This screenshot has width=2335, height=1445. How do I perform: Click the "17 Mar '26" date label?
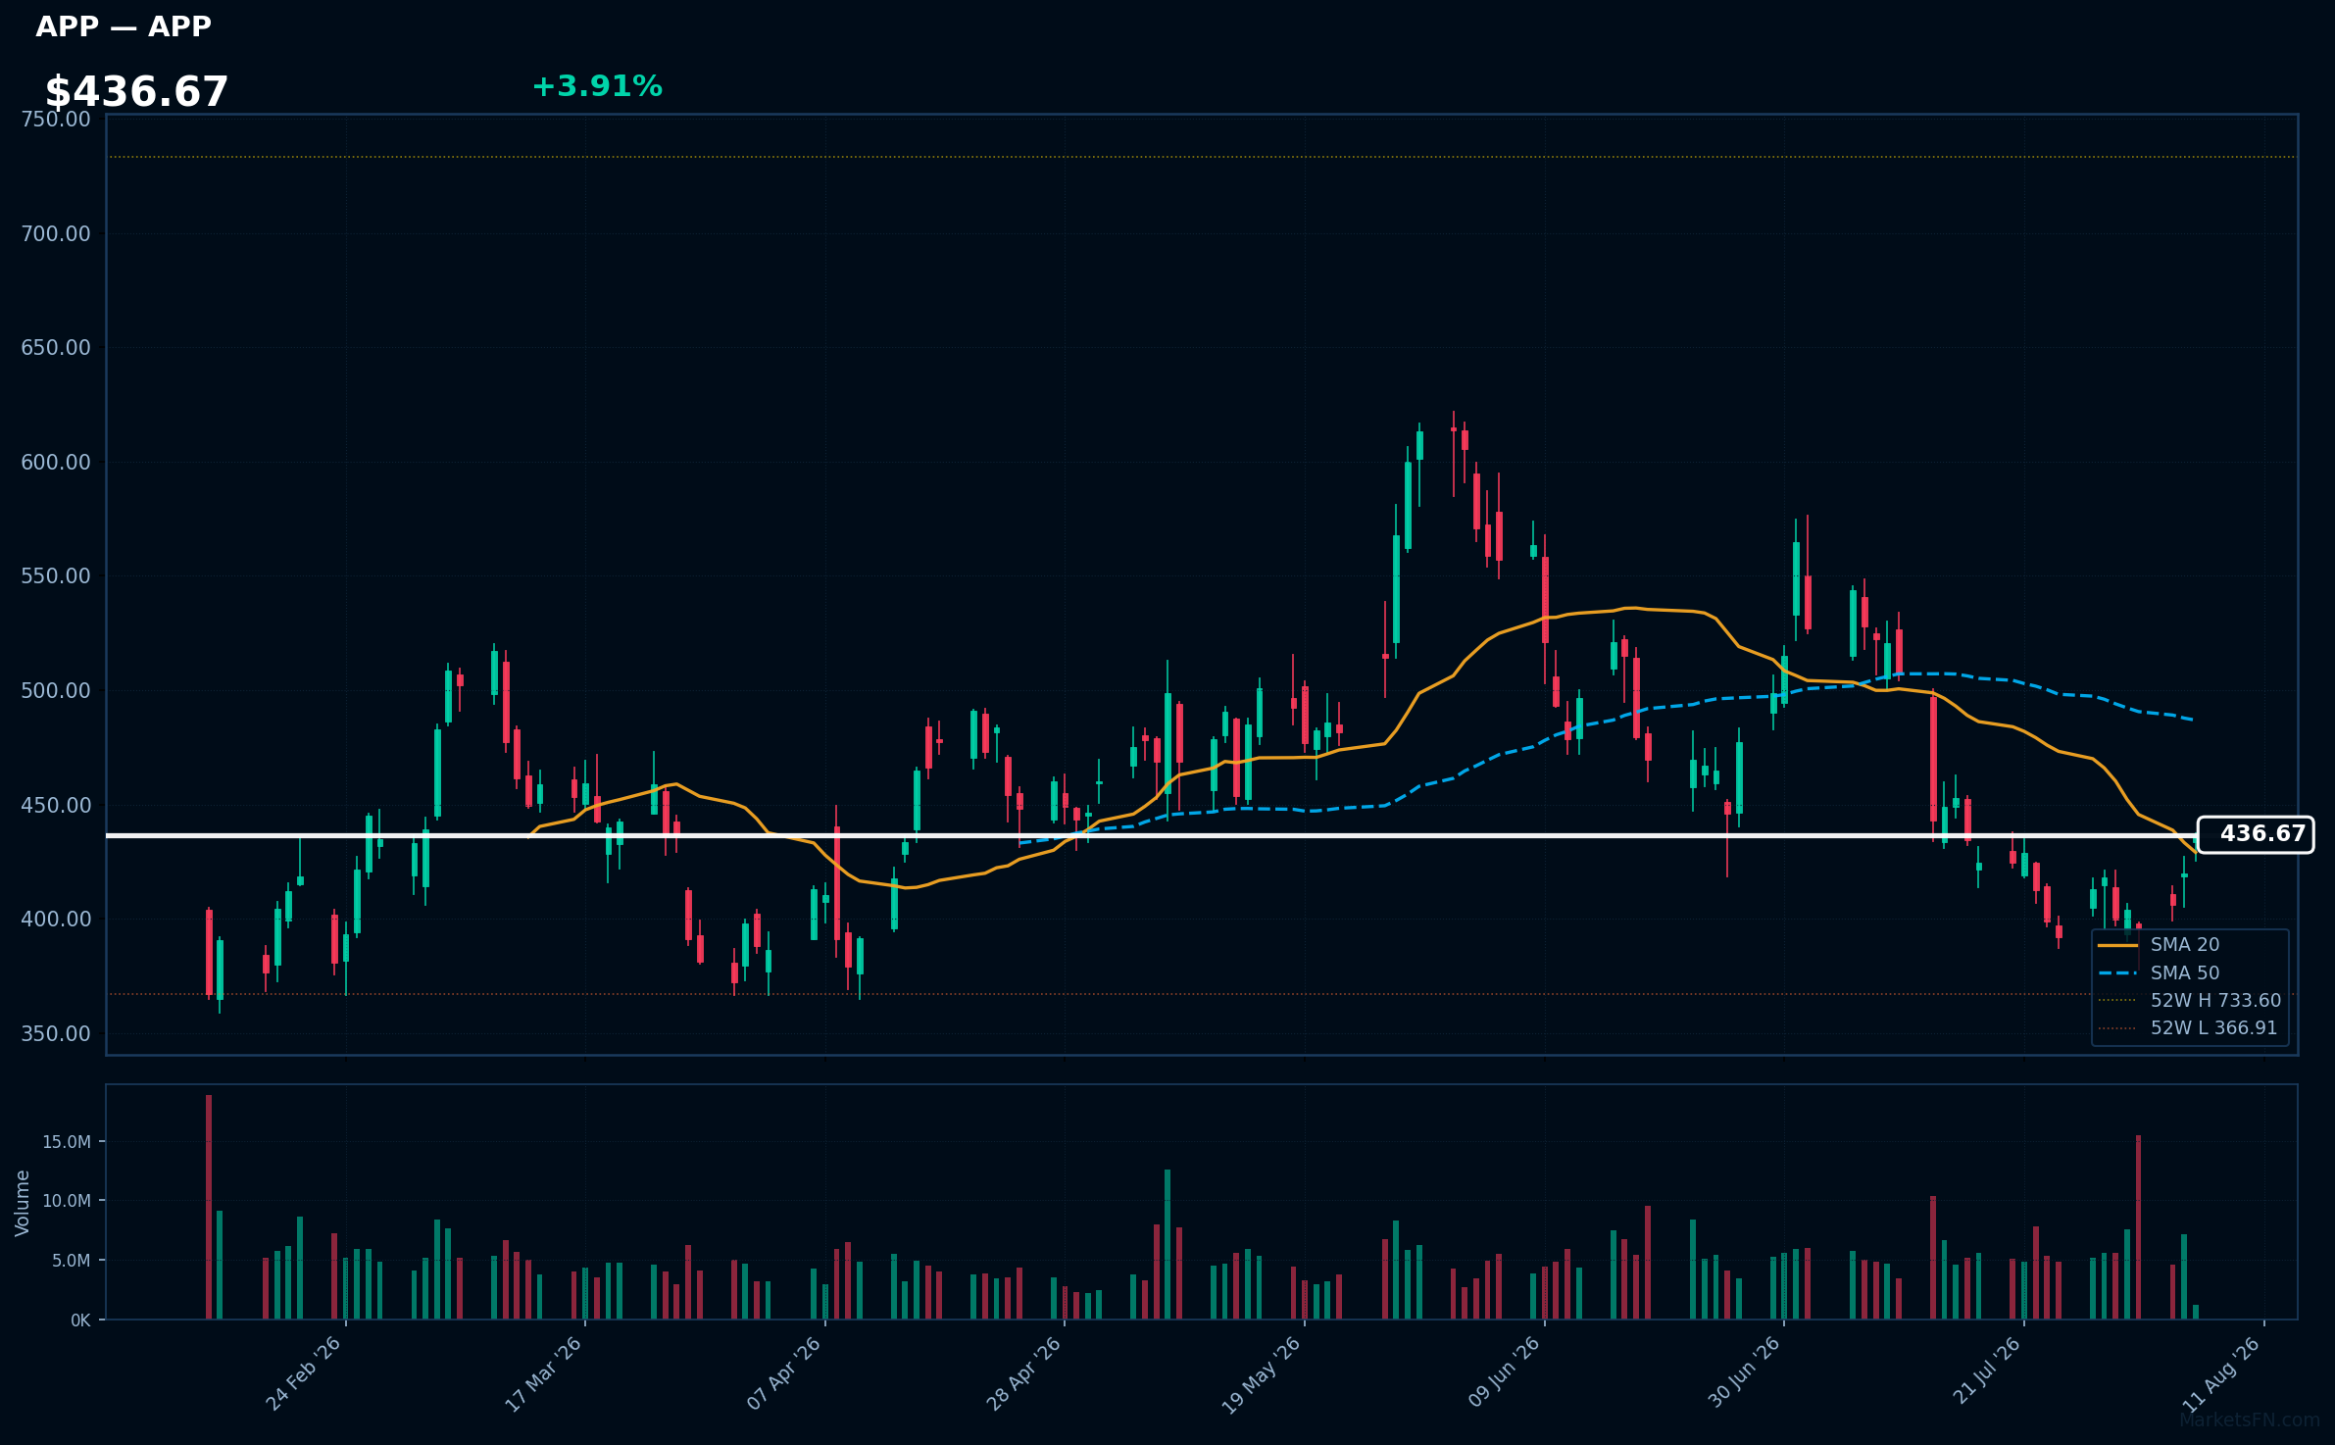pyautogui.click(x=543, y=1374)
